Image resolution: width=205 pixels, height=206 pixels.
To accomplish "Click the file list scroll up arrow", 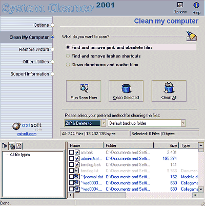I will coord(201,145).
